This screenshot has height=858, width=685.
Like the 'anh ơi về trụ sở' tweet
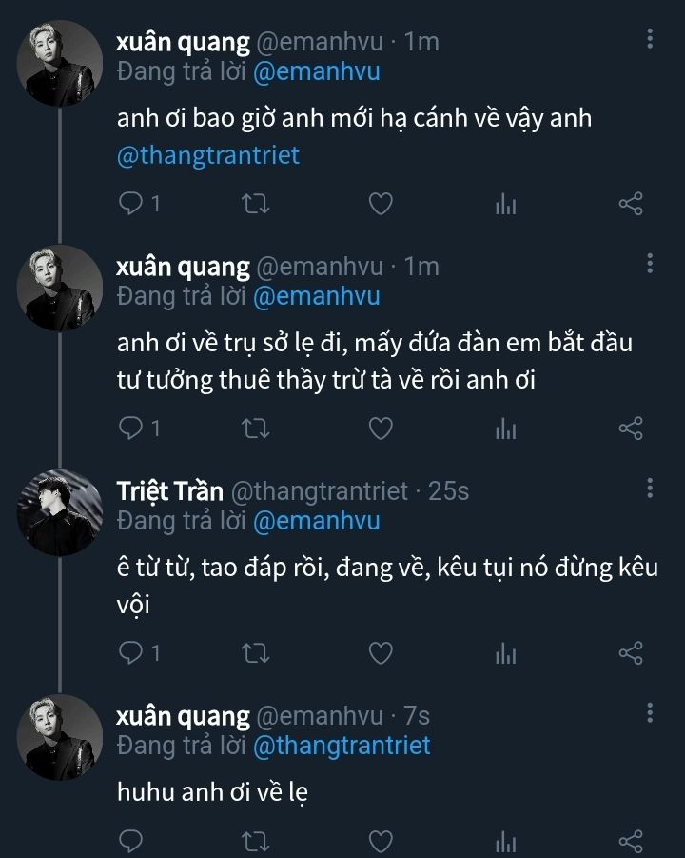(381, 429)
